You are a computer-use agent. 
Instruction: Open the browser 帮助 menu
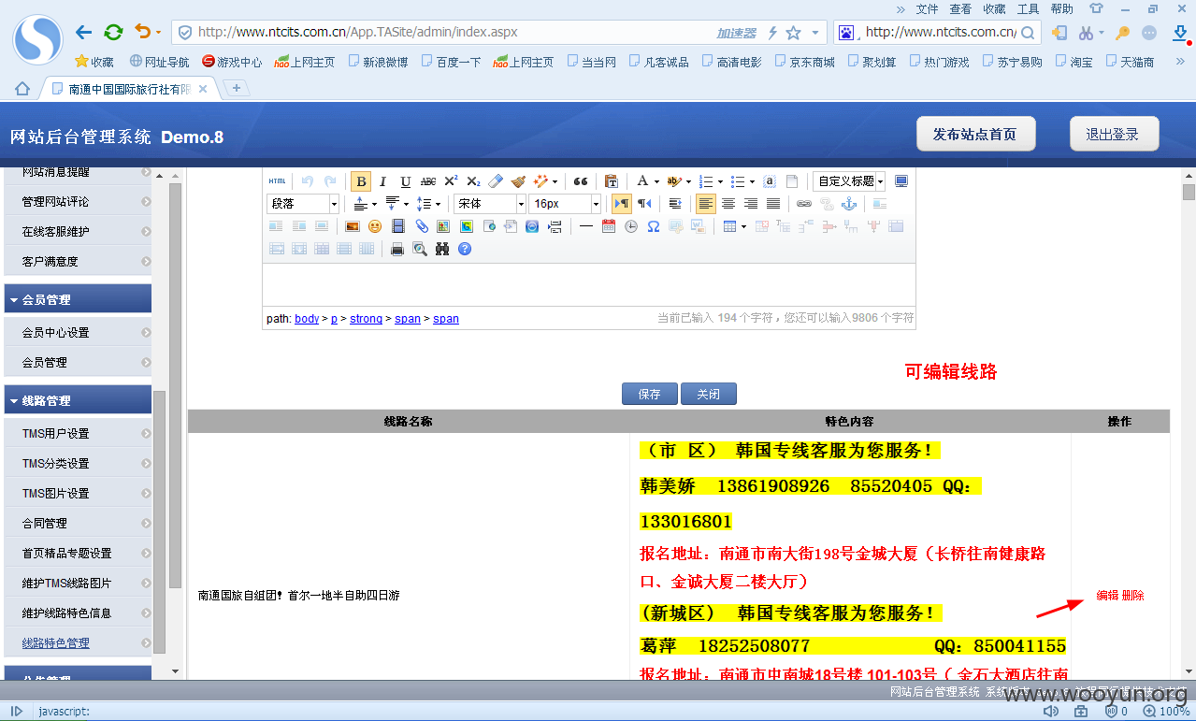(1061, 8)
